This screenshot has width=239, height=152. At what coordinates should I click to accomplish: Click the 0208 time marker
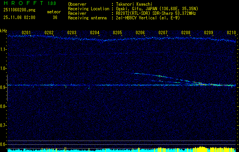click(x=186, y=32)
